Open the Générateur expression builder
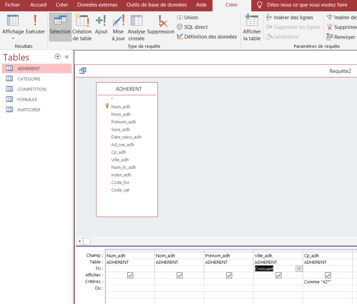357x304 pixels. [x=283, y=36]
